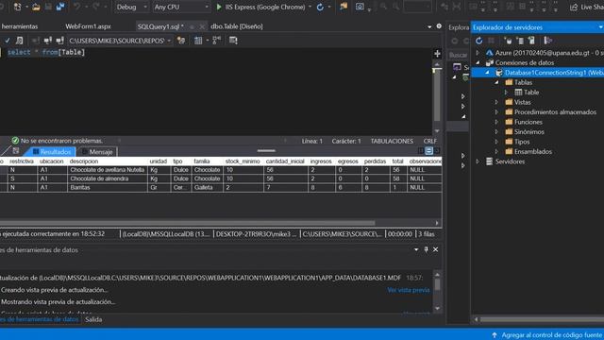This screenshot has height=340, width=604.
Task: Toggle the horizontal split layout icon in results pane
Action: click(x=428, y=151)
